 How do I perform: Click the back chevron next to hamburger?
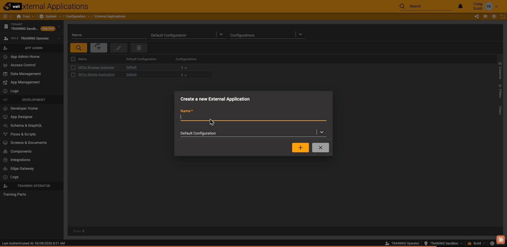[11, 16]
